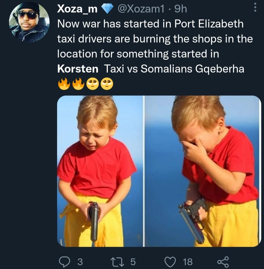Image resolution: width=264 pixels, height=269 pixels.
Task: Open Xoza_m's round profile picture
Action: click(29, 22)
